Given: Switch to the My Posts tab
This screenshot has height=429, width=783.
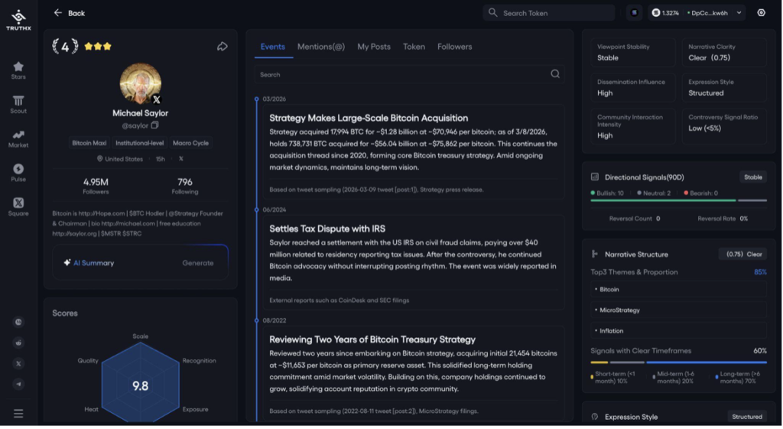Looking at the screenshot, I should pyautogui.click(x=373, y=47).
